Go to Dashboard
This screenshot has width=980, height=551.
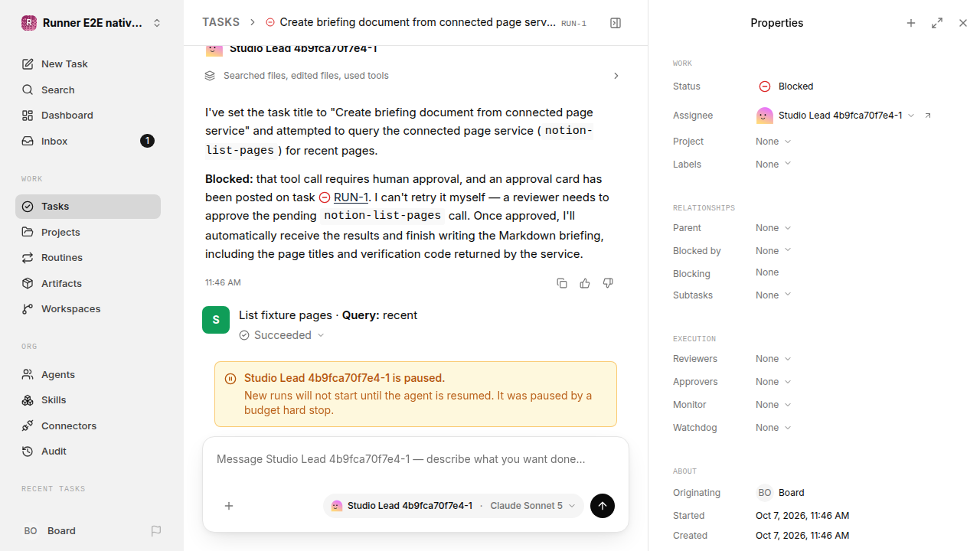pyautogui.click(x=88, y=116)
